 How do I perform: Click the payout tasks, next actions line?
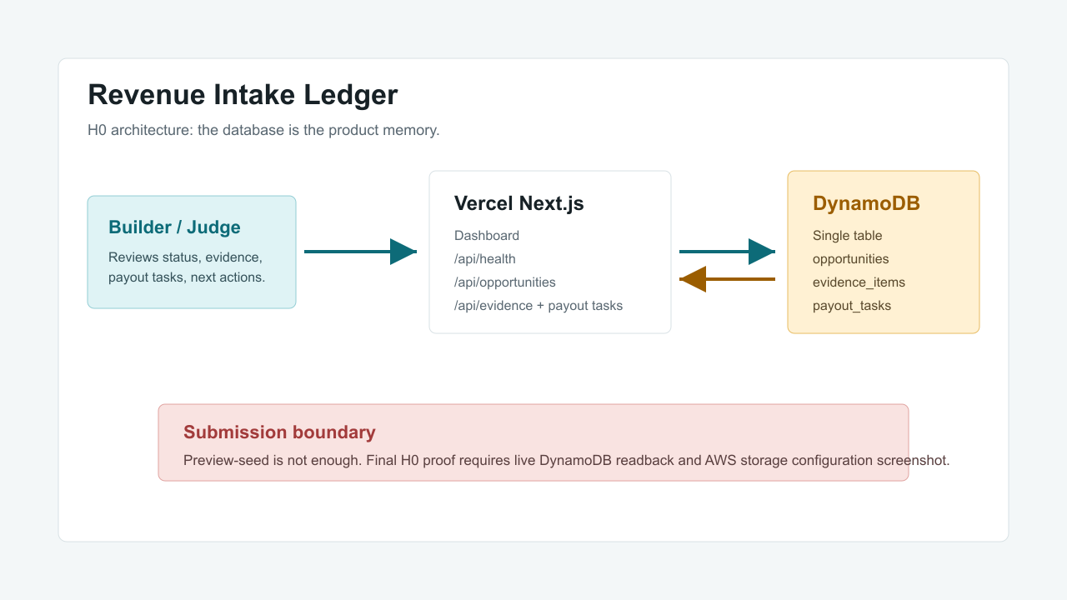187,277
